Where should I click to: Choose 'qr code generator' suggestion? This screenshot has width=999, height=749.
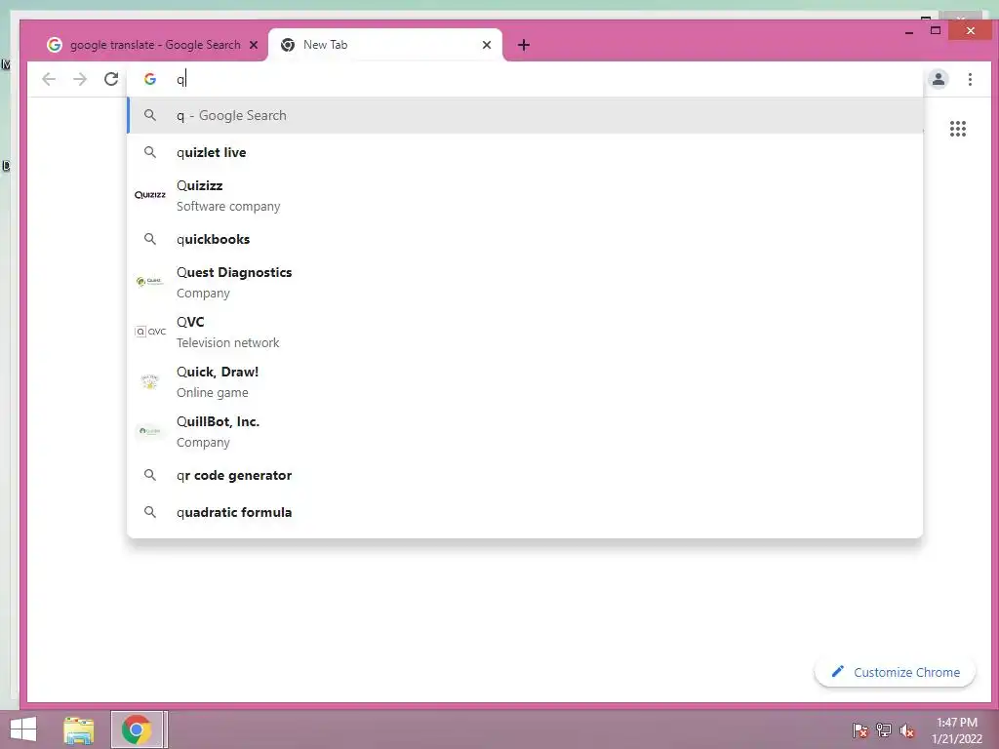525,475
